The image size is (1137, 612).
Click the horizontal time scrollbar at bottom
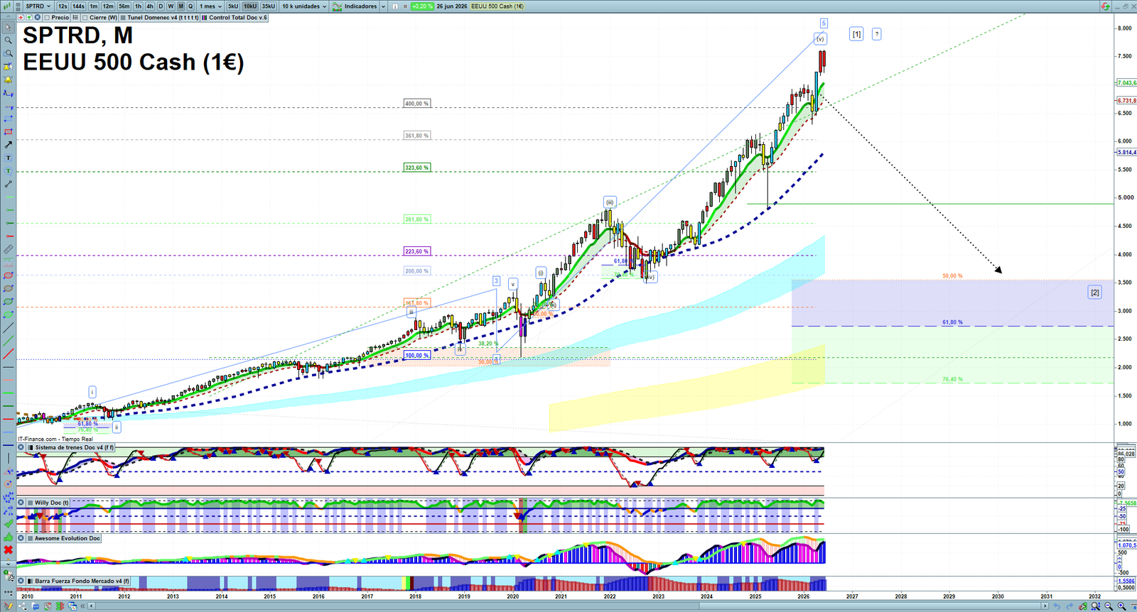point(568,606)
